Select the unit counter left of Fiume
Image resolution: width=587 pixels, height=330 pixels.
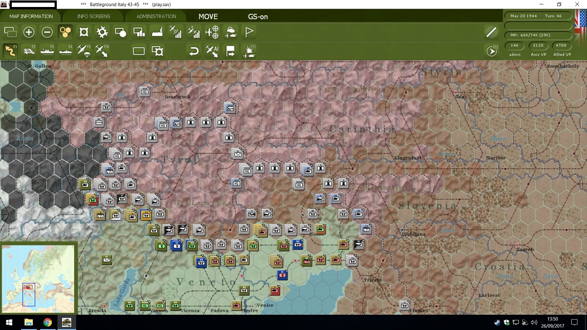(x=405, y=306)
